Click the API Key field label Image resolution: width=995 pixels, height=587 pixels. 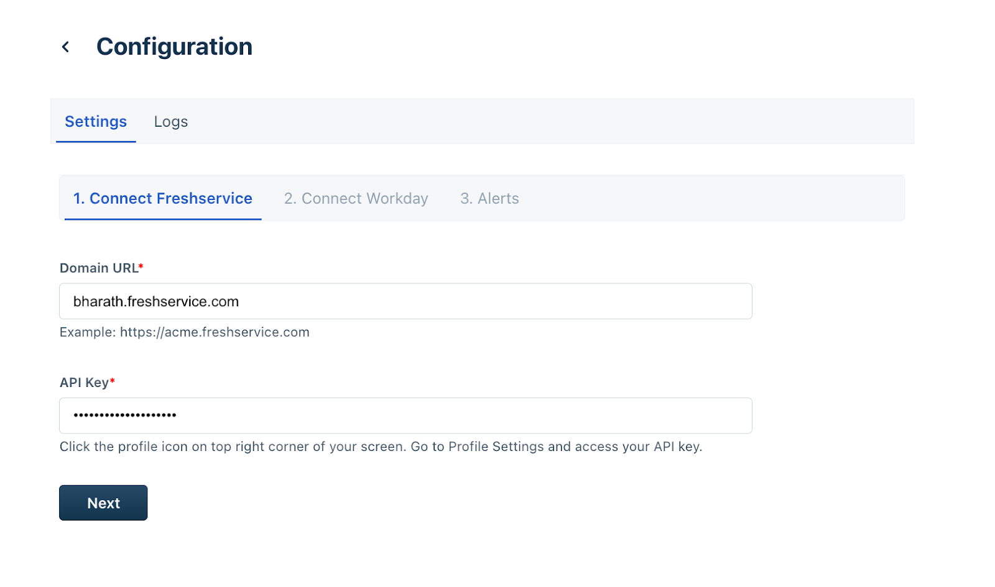click(x=87, y=382)
